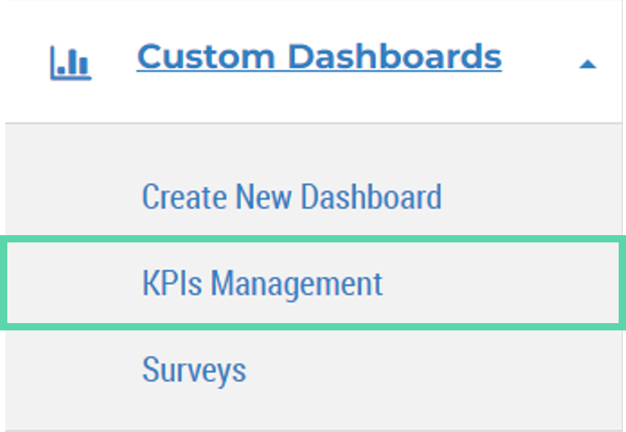Choose the highlighted KPIs Management item
The width and height of the screenshot is (626, 432).
[x=262, y=283]
